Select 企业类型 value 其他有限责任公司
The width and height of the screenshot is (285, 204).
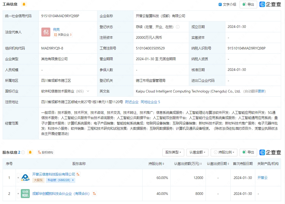[54, 59]
